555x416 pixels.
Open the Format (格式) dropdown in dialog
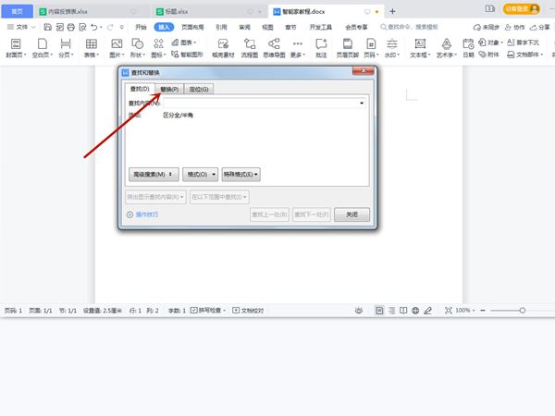click(x=201, y=175)
